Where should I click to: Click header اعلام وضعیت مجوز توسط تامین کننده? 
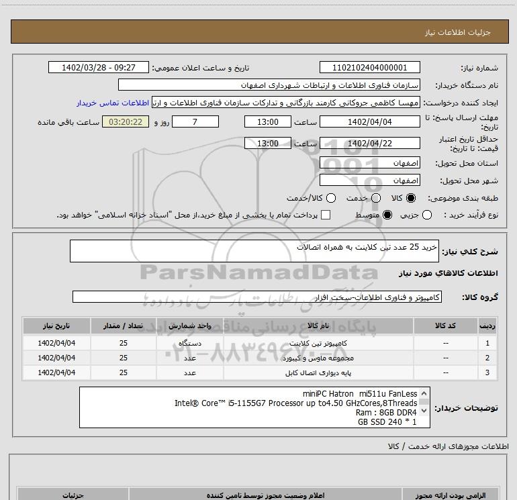click(x=265, y=495)
